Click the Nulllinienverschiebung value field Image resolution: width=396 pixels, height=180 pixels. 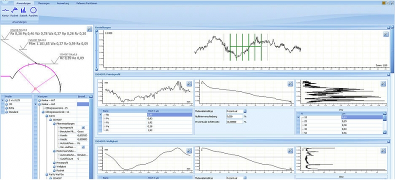click(234, 116)
